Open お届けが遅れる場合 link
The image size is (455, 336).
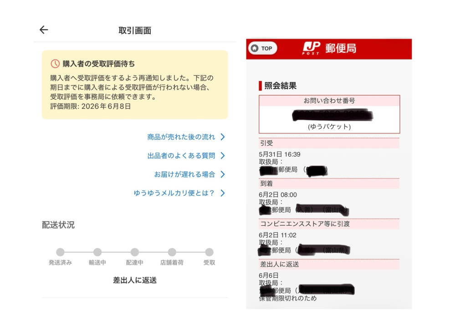pos(184,174)
